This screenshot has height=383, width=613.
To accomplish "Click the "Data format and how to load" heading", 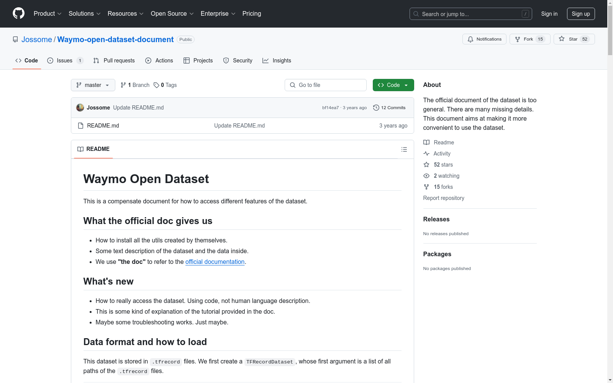I will coord(145,342).
